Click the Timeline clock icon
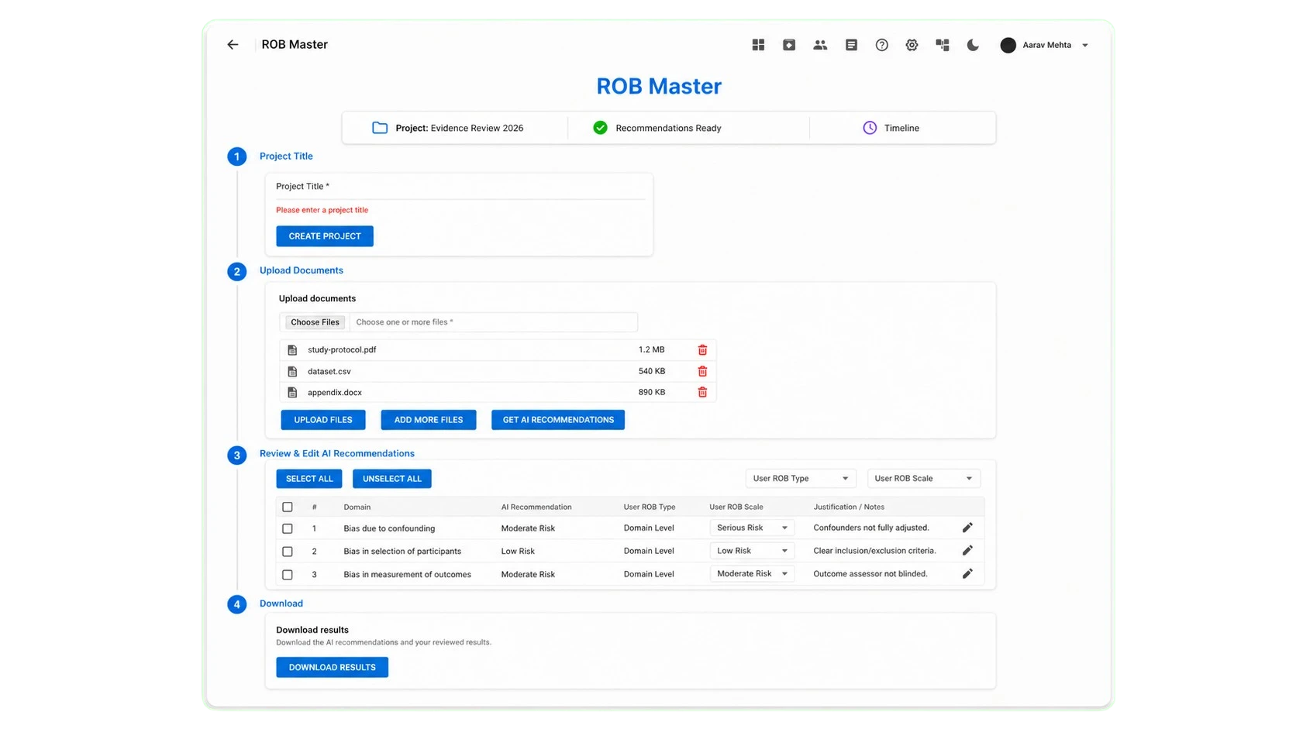1296x729 pixels. [x=870, y=128]
